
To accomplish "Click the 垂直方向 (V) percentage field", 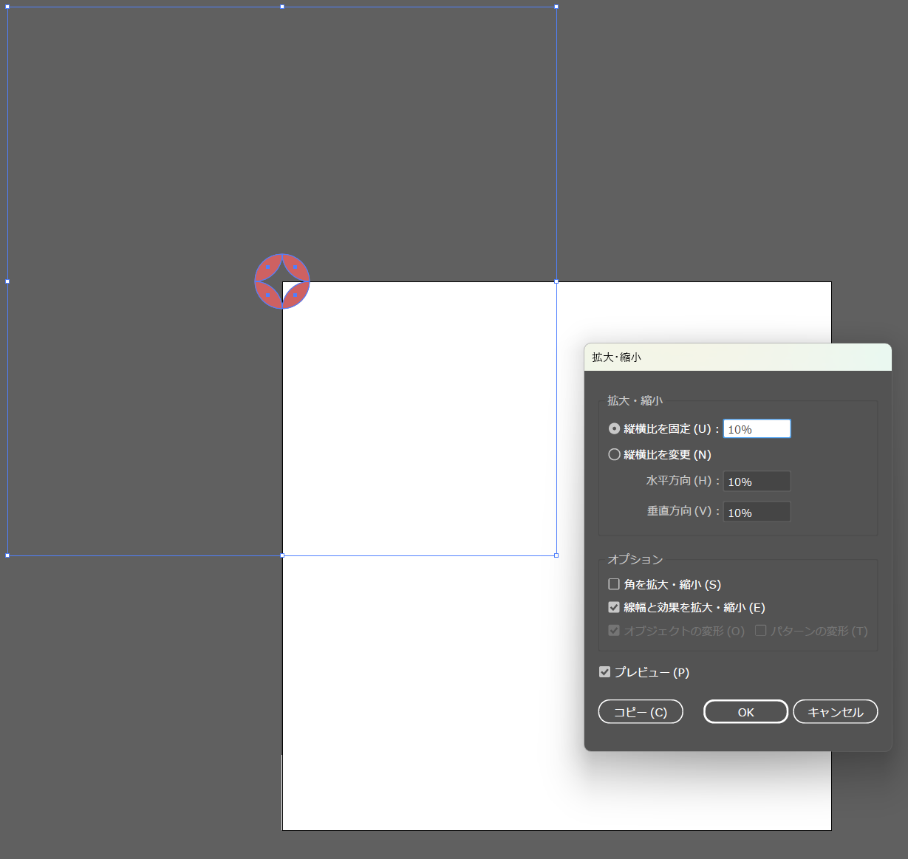I will click(x=757, y=512).
